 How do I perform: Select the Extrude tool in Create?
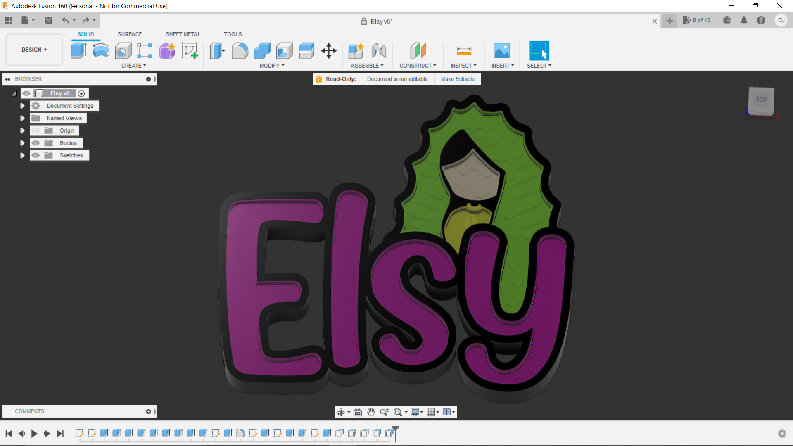tap(78, 51)
